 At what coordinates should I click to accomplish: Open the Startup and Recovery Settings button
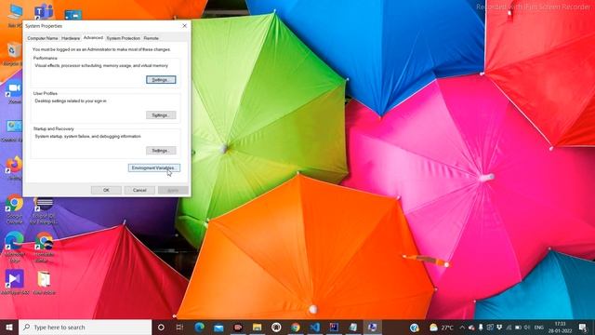[161, 151]
